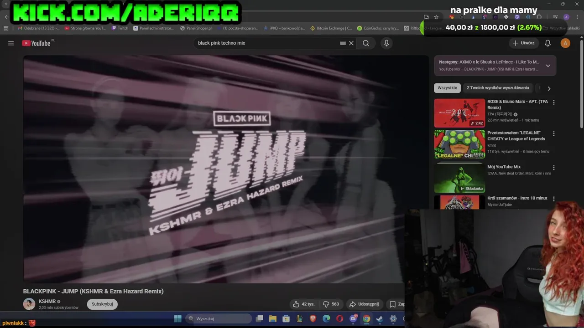The width and height of the screenshot is (584, 328).
Task: Open options for LEGALNE CHEATY video
Action: coord(554,134)
